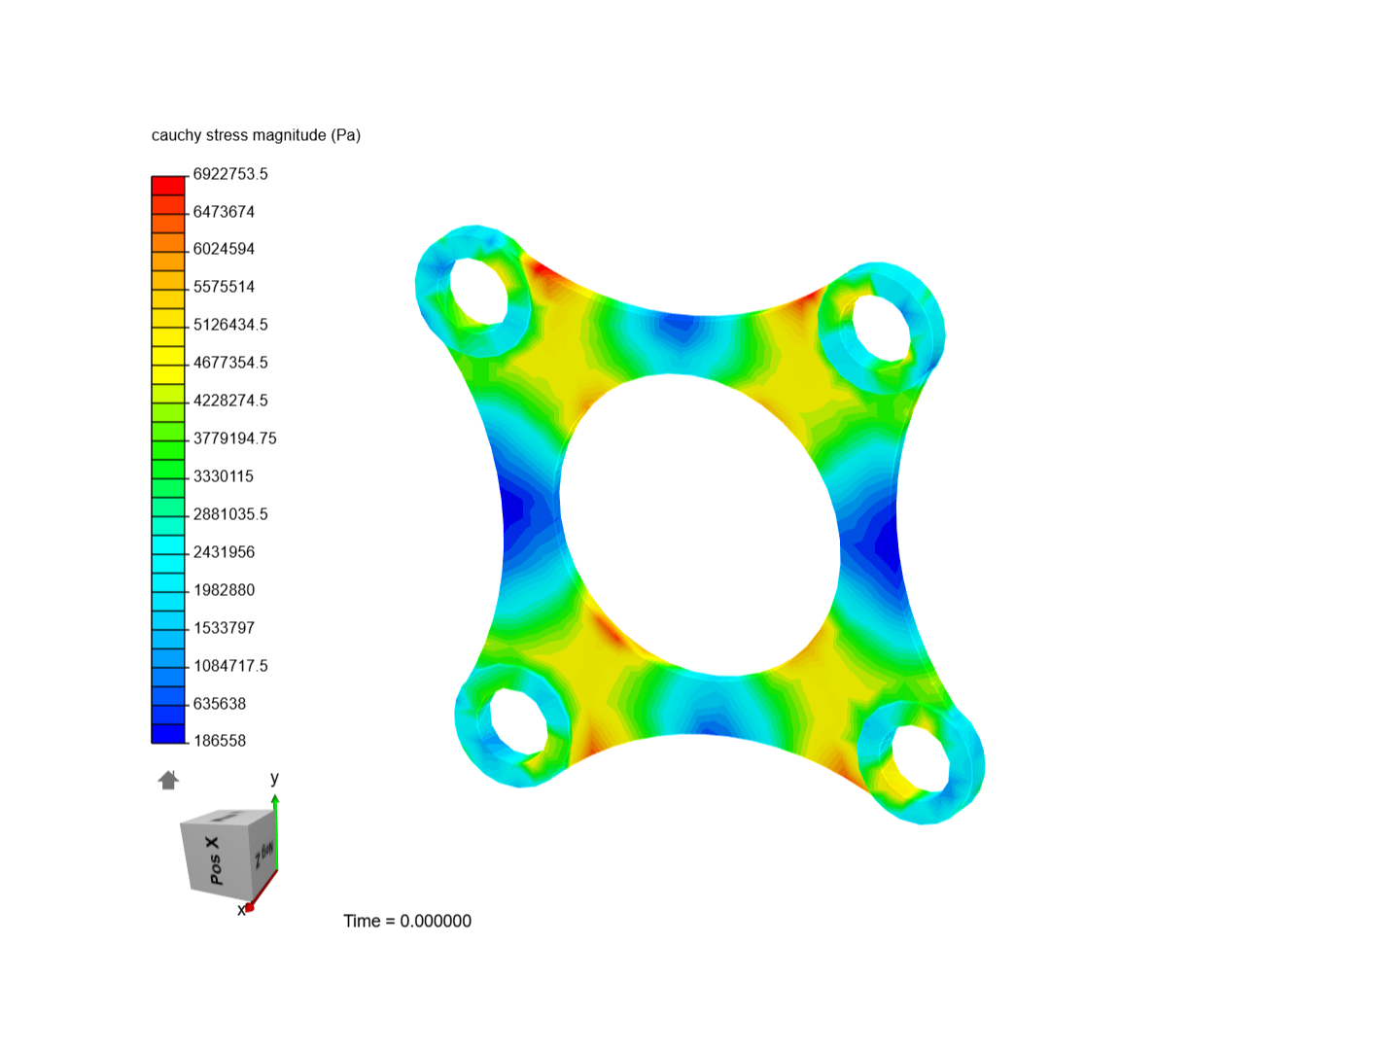Select legend value 635638

[220, 704]
